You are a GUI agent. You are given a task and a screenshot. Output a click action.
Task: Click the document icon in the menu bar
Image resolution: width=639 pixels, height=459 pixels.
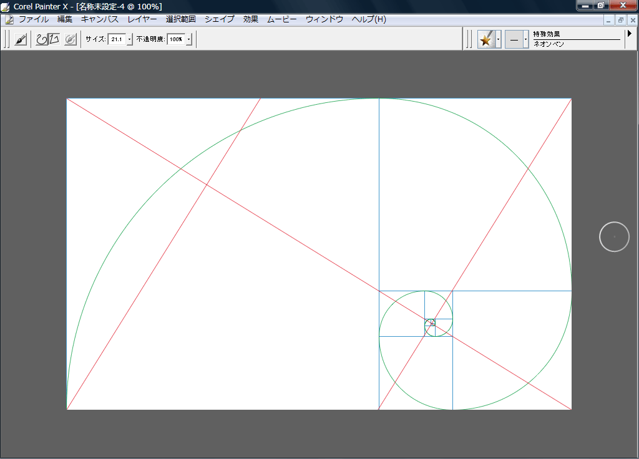pos(9,19)
